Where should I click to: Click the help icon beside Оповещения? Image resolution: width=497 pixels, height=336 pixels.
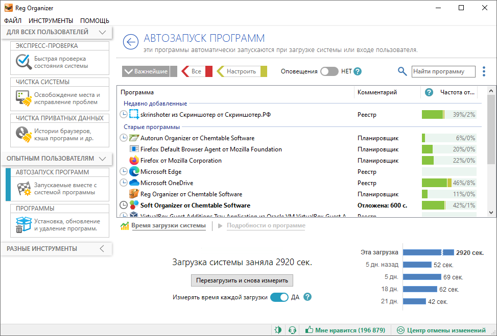coord(358,71)
